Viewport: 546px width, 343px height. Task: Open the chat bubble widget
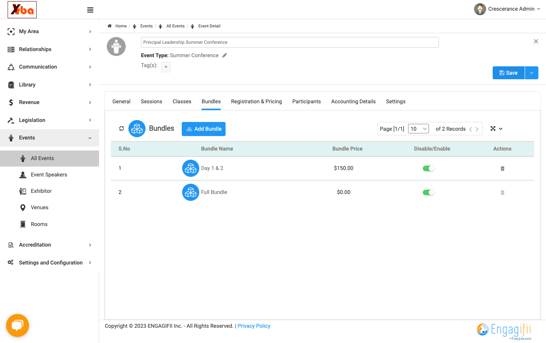click(x=18, y=325)
